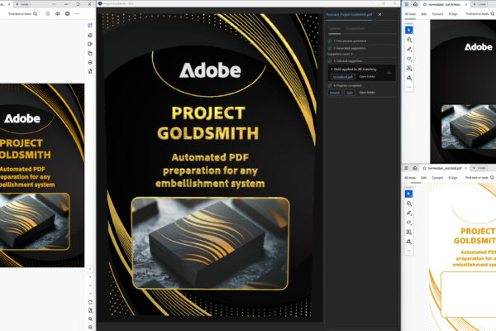Click the search magnifier in left Acrobat window
Viewport: 496px width, 331px height.
tap(36, 14)
